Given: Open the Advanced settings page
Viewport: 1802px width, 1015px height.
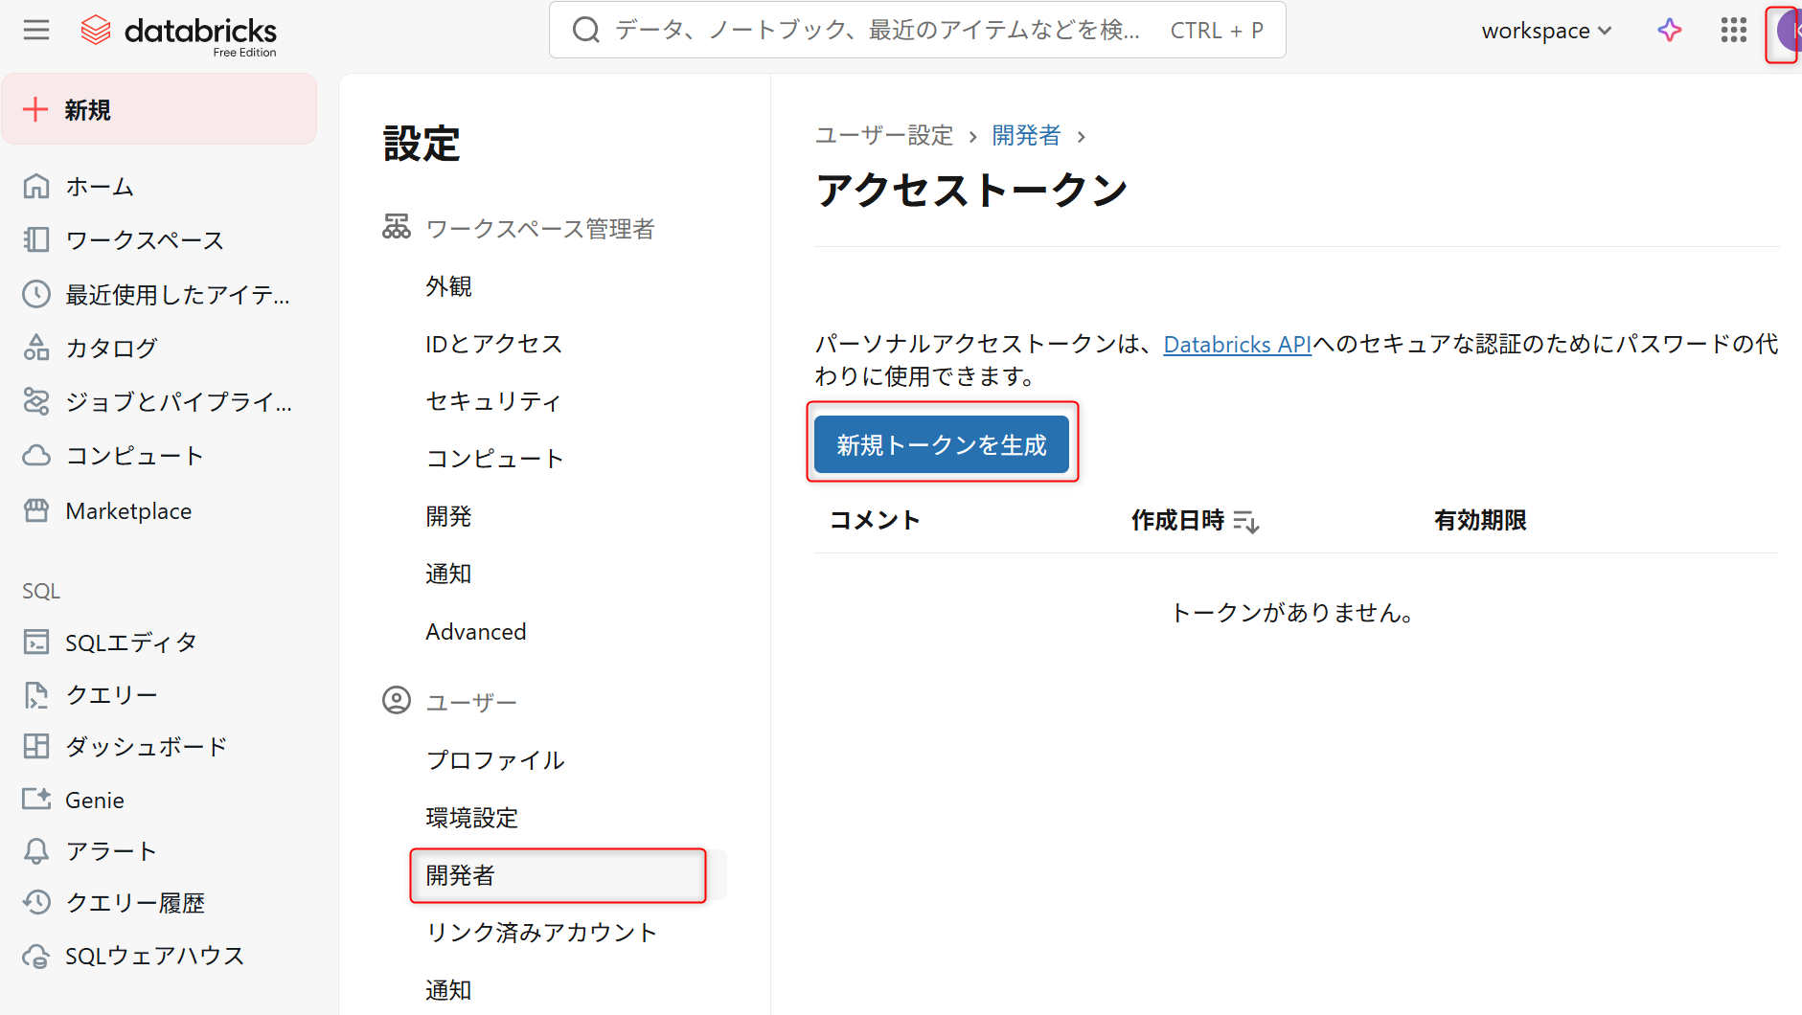Looking at the screenshot, I should [476, 632].
